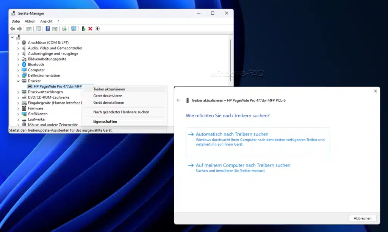Screen dimensions: 388x232
Task: Open the Datei menu
Action: (16, 21)
